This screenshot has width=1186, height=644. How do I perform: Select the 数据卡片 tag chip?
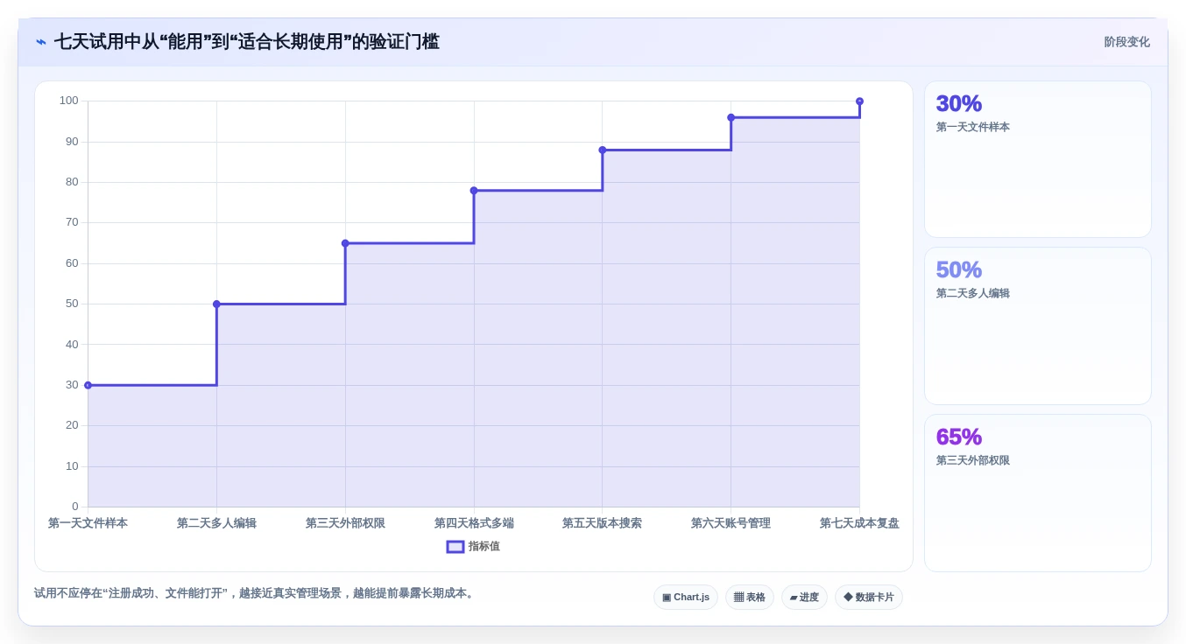[869, 598]
